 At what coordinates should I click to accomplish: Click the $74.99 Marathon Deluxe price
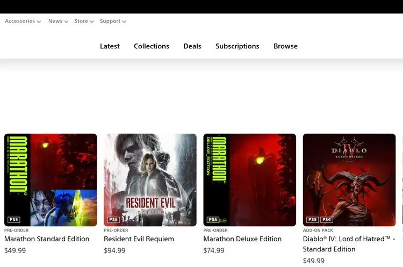point(214,250)
